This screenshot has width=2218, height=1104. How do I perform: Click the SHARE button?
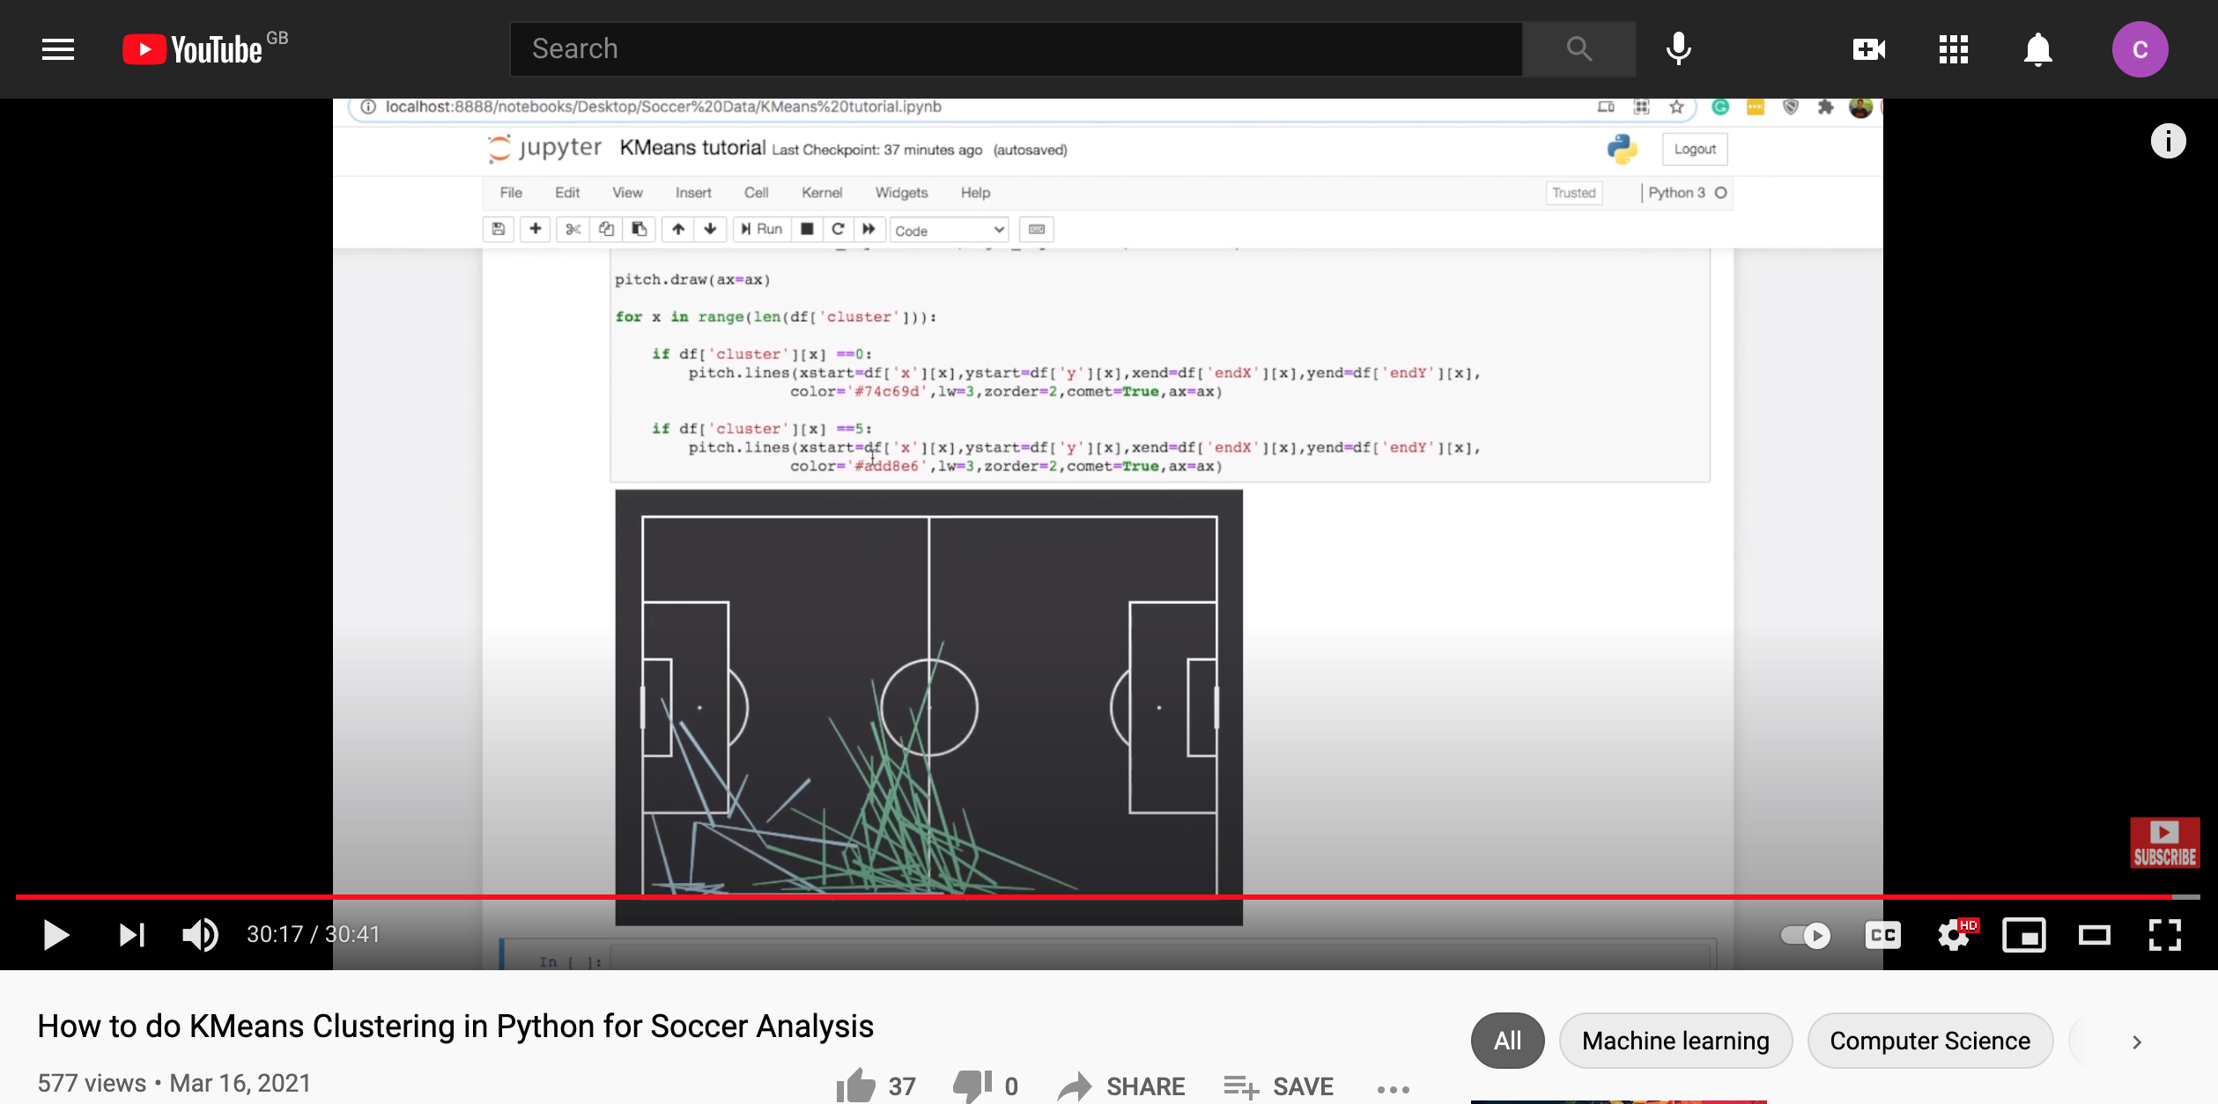point(1121,1086)
